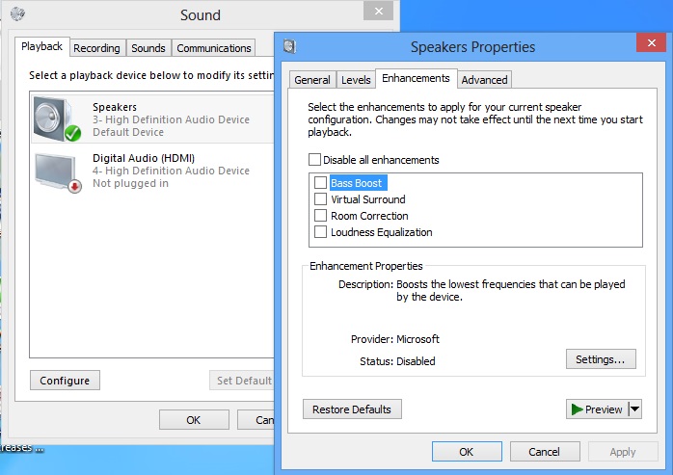673x475 pixels.
Task: Click Configure in the Sound window
Action: 65,381
